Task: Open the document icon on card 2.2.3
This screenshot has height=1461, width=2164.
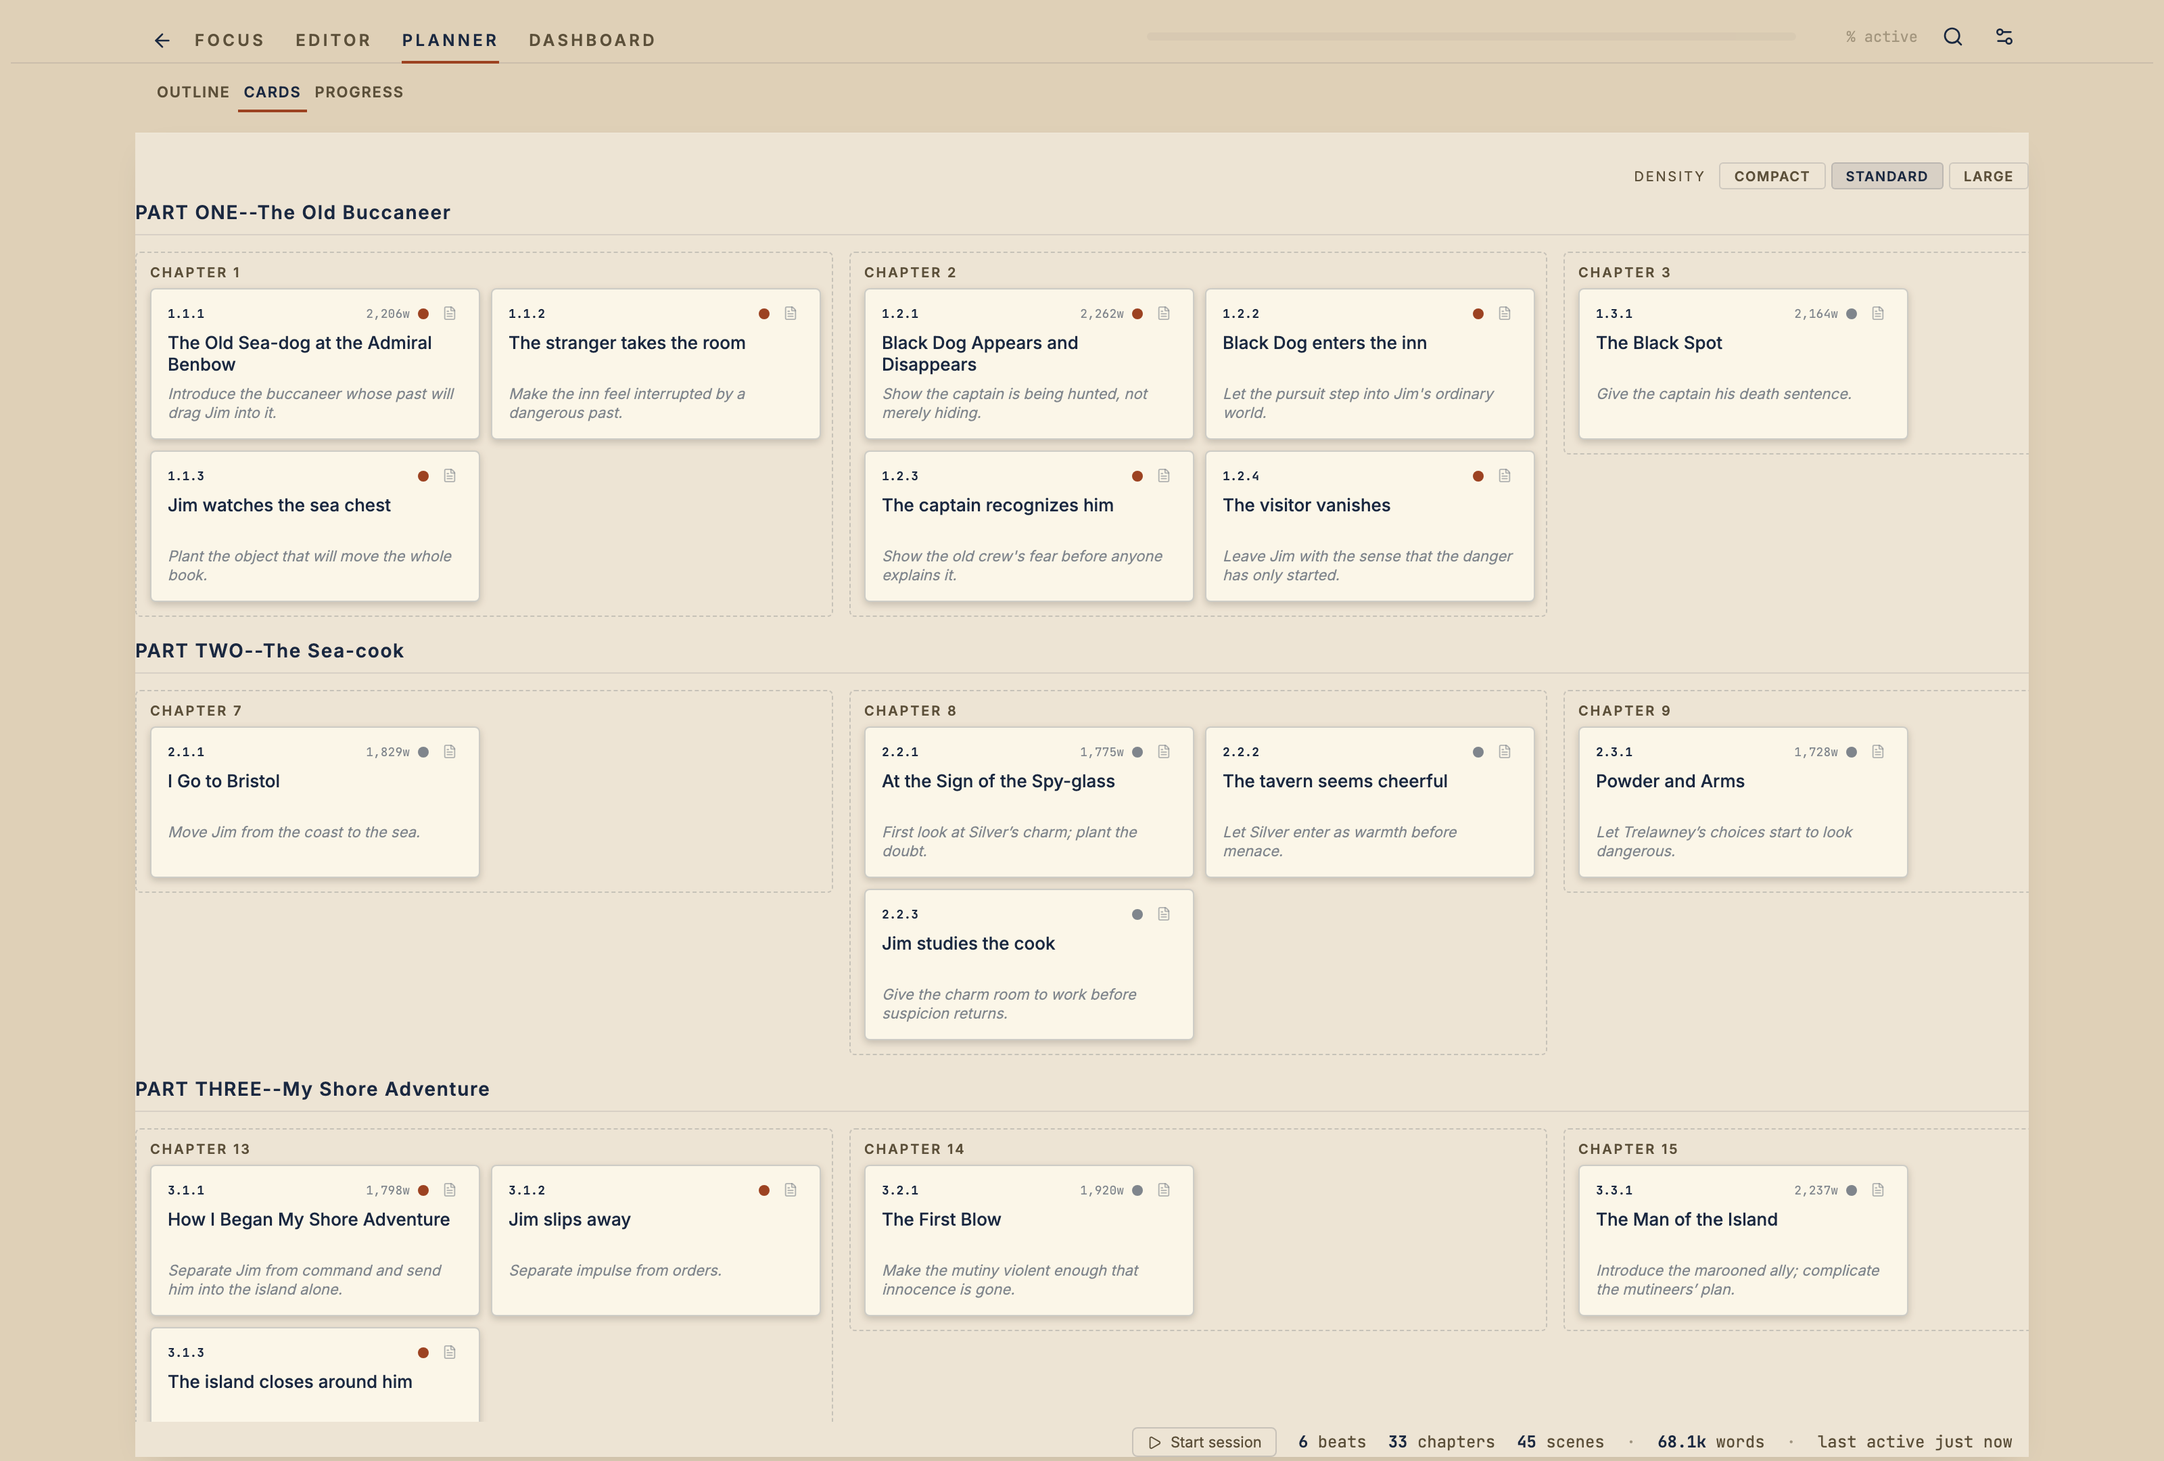Action: click(x=1164, y=914)
